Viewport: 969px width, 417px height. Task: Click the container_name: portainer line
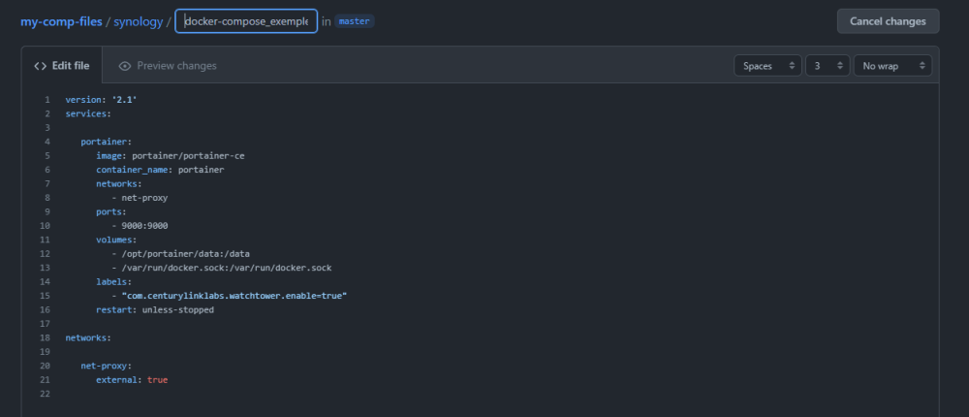[x=160, y=170]
